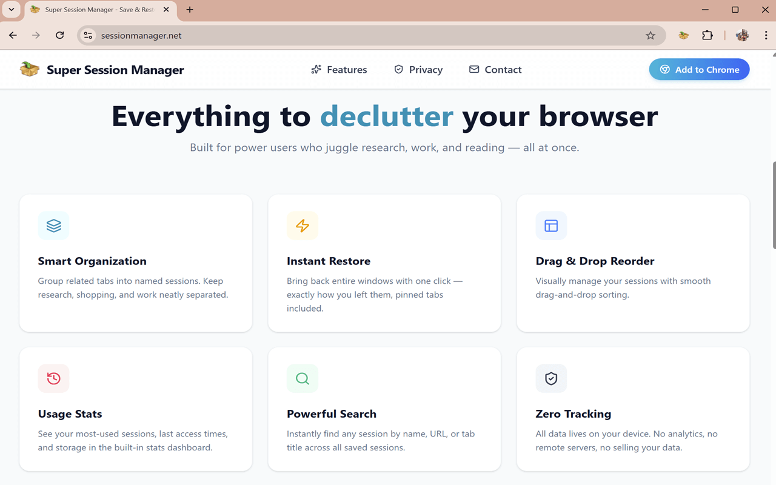776x485 pixels.
Task: Click the Bring back entire windows description
Action: pos(375,295)
